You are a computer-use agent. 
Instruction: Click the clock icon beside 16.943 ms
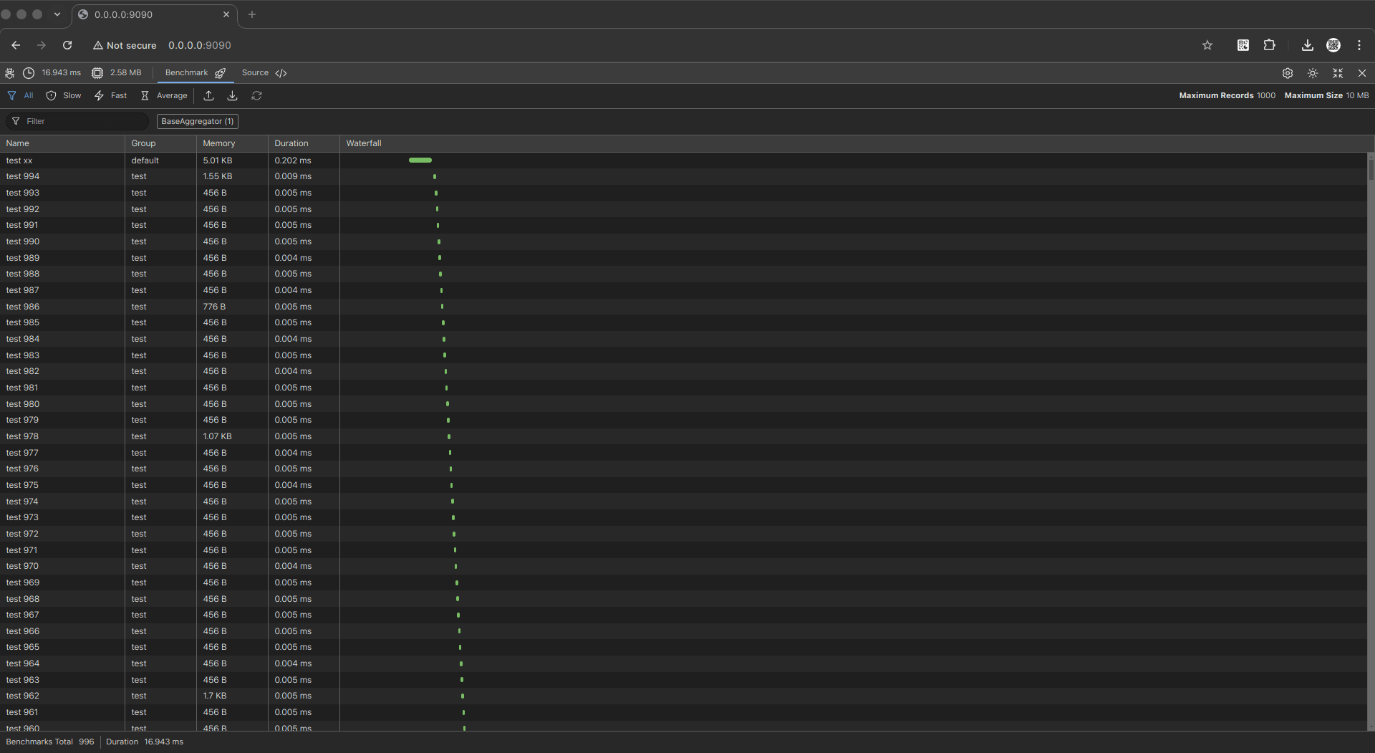coord(29,73)
